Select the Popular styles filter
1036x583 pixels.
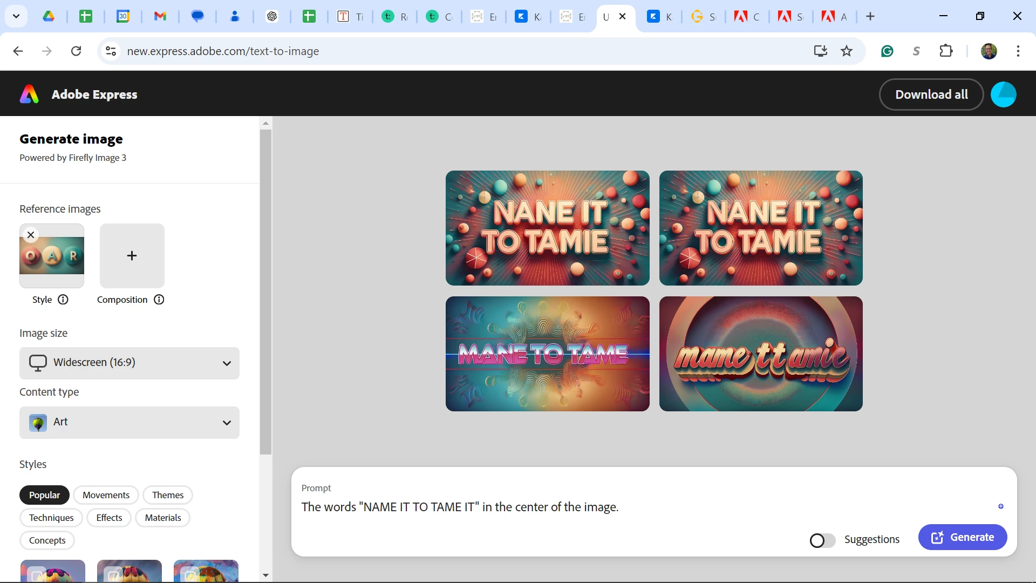pyautogui.click(x=44, y=495)
